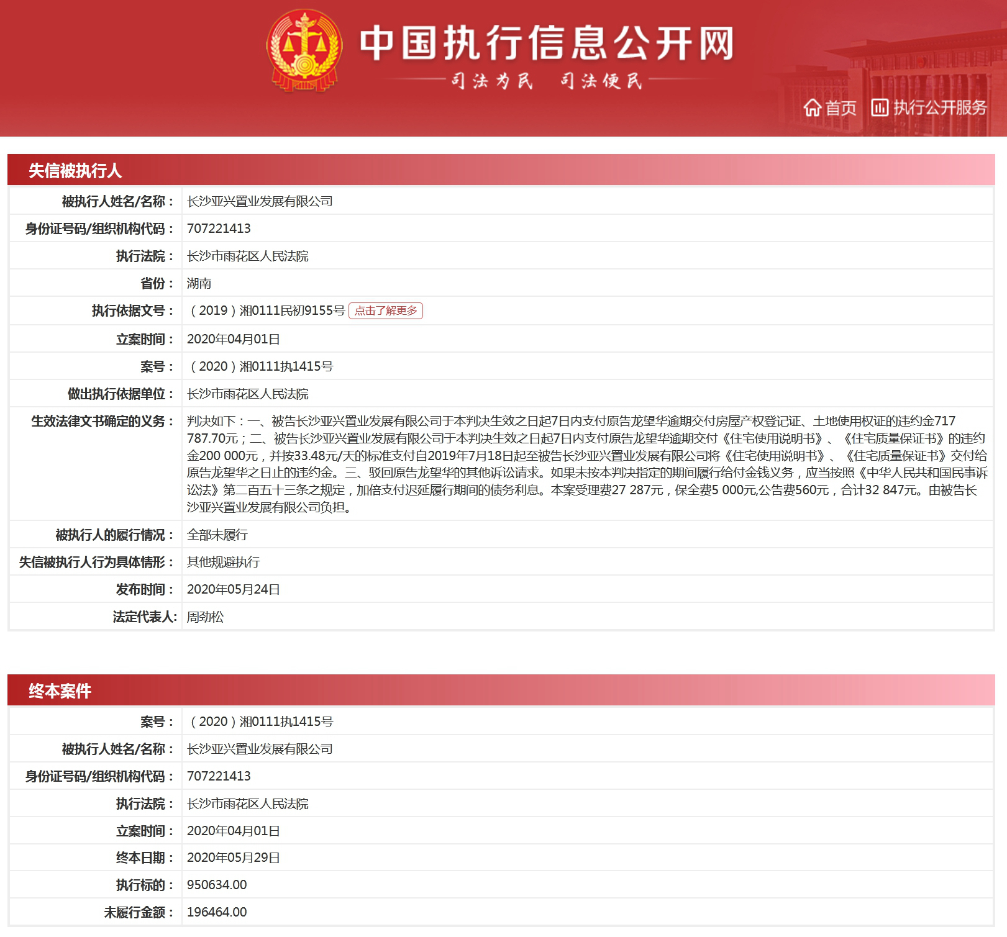1007x937 pixels.
Task: Click the judgment obligation paragraph text
Action: click(x=587, y=464)
